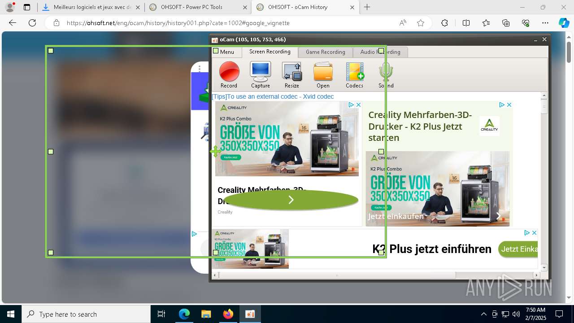Open the Codecs settings icon
Screen dimensions: 574x323
click(354, 75)
